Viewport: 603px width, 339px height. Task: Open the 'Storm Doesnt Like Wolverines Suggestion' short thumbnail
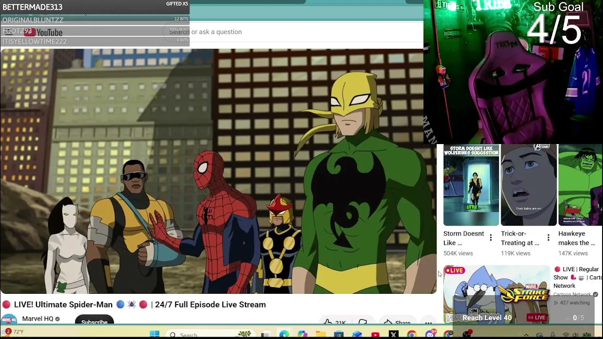471,186
